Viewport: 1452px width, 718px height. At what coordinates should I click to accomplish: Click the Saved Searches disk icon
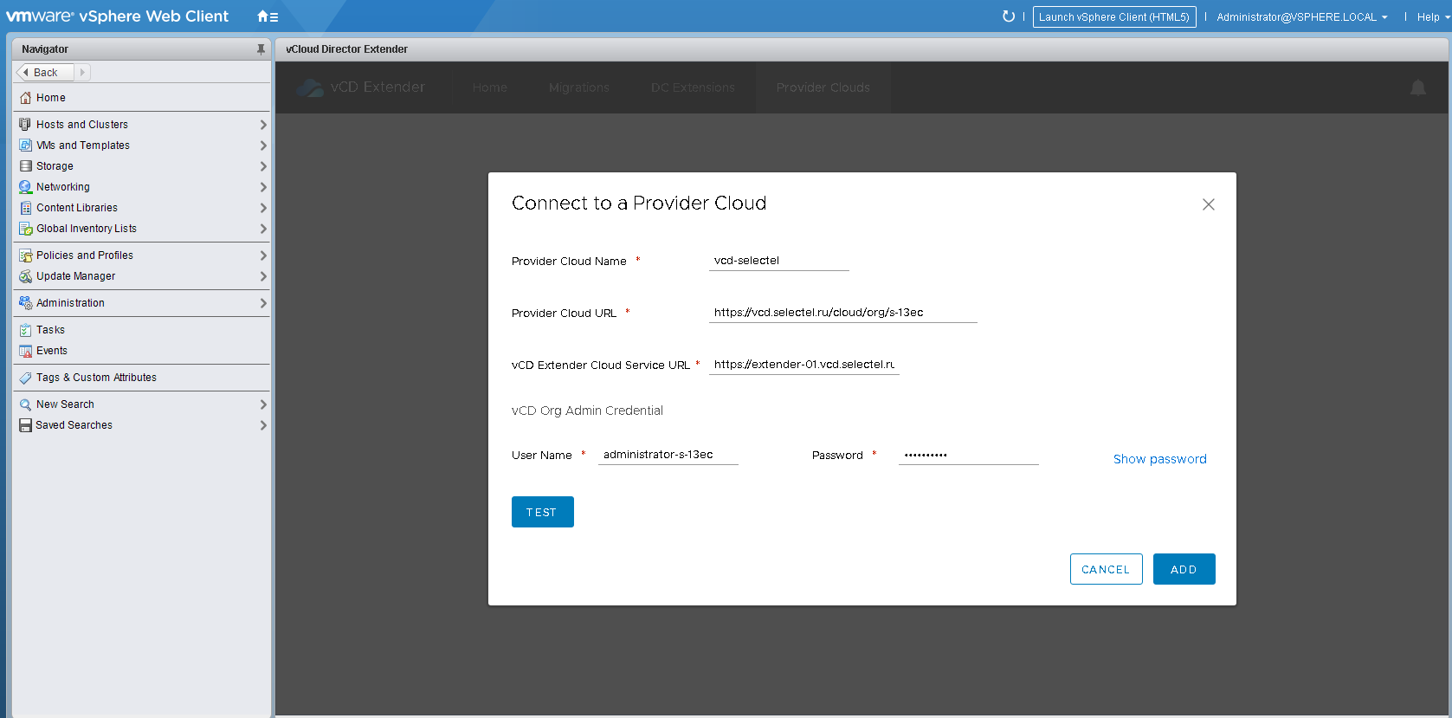[26, 425]
